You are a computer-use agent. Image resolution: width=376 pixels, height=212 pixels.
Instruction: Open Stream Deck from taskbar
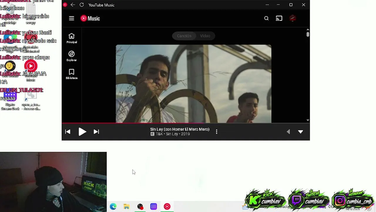154,207
